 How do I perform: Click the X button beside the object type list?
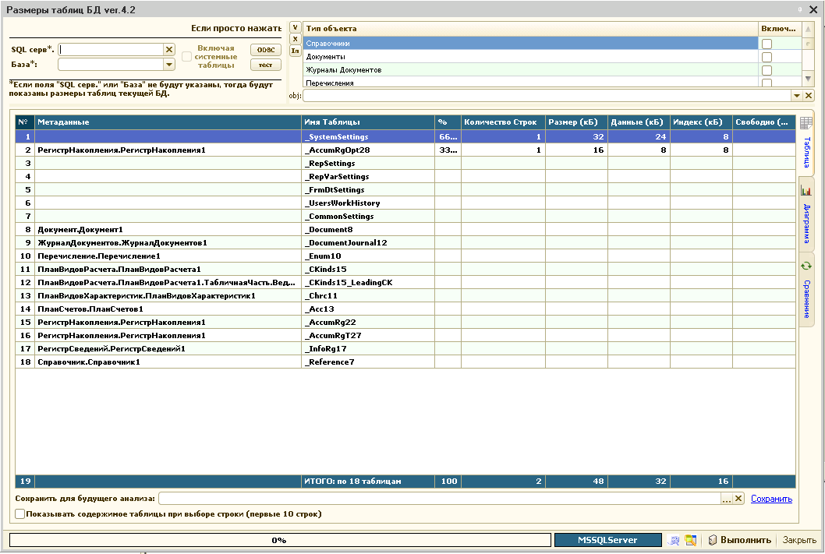pos(295,38)
